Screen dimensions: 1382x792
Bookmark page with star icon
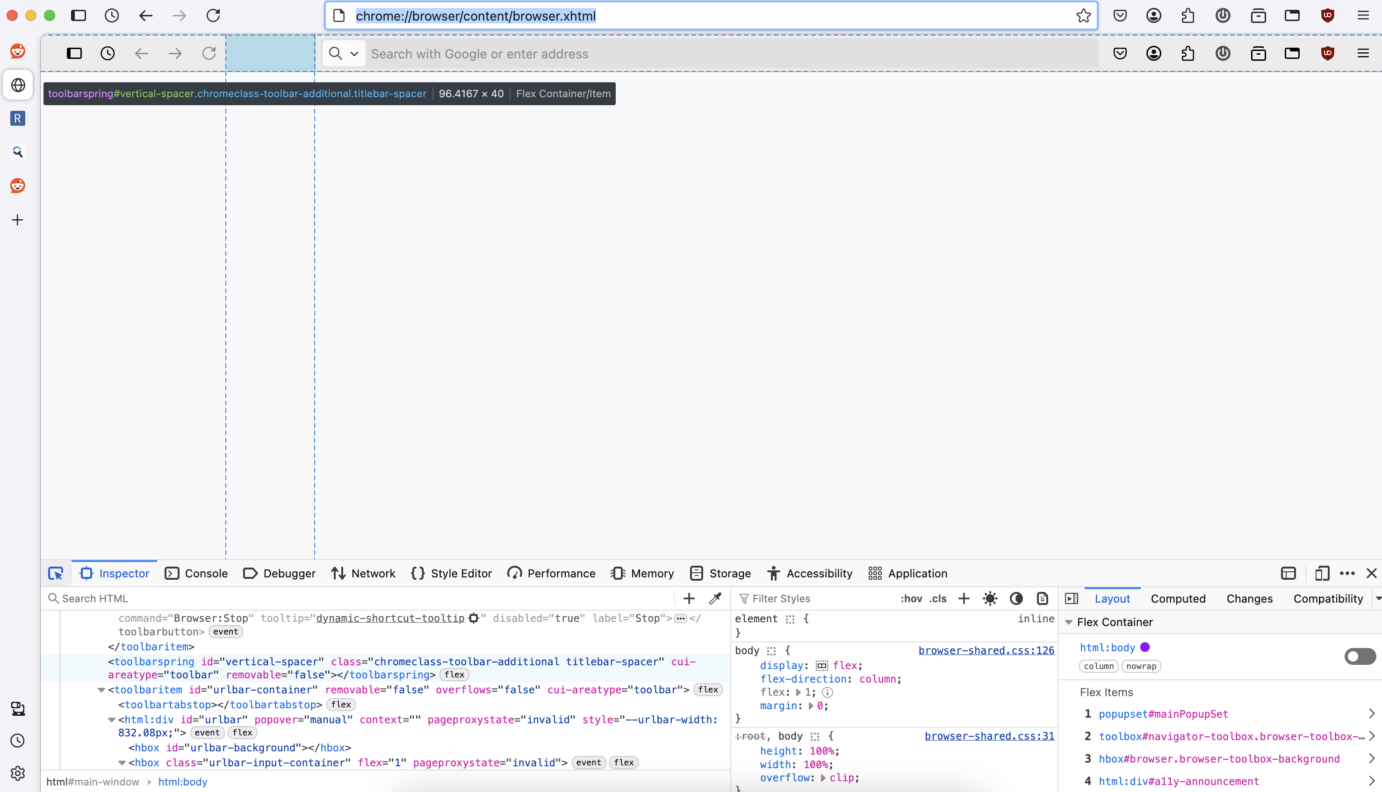1083,16
